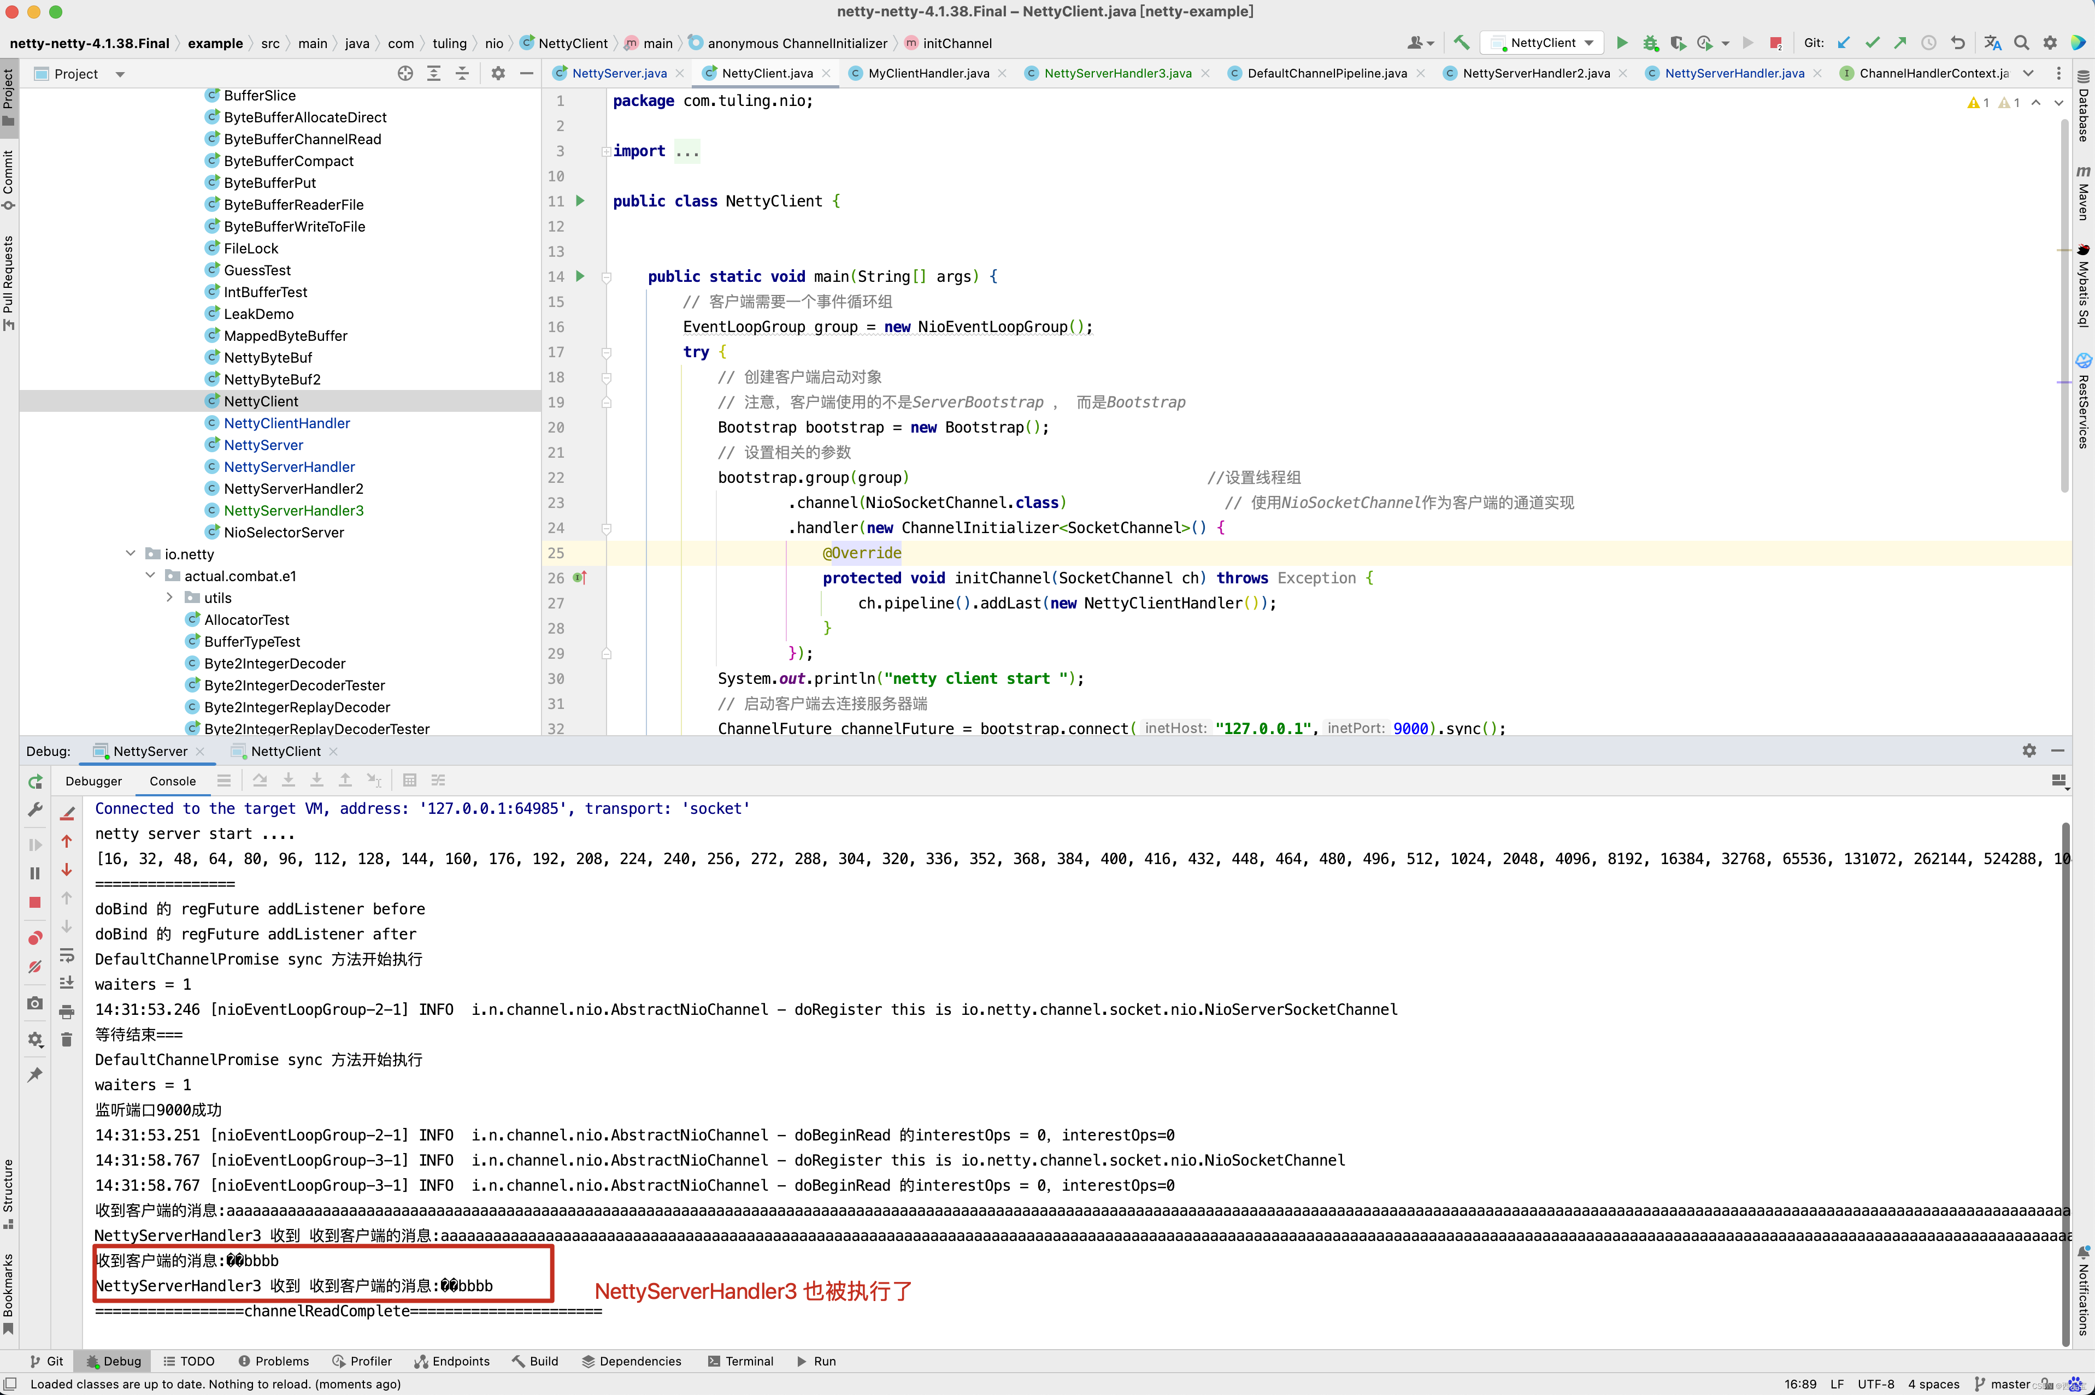This screenshot has width=2095, height=1395.
Task: Open IDE settings gear in top toolbar
Action: coord(2050,43)
